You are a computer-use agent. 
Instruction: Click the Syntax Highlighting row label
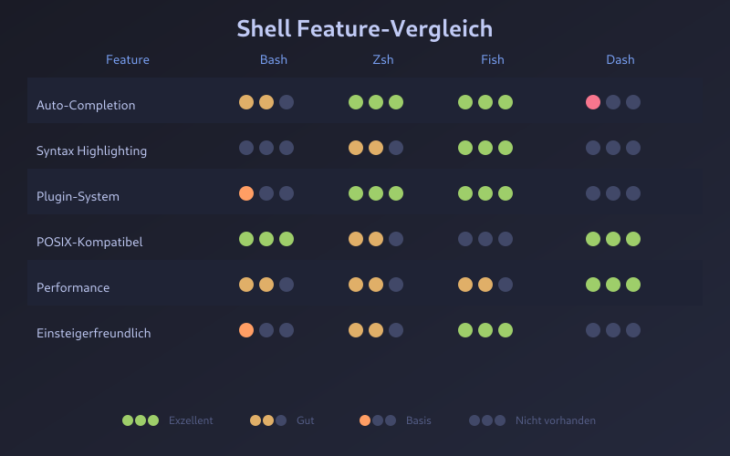(x=91, y=150)
